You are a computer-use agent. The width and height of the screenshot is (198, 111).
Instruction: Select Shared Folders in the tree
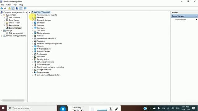point(15,23)
